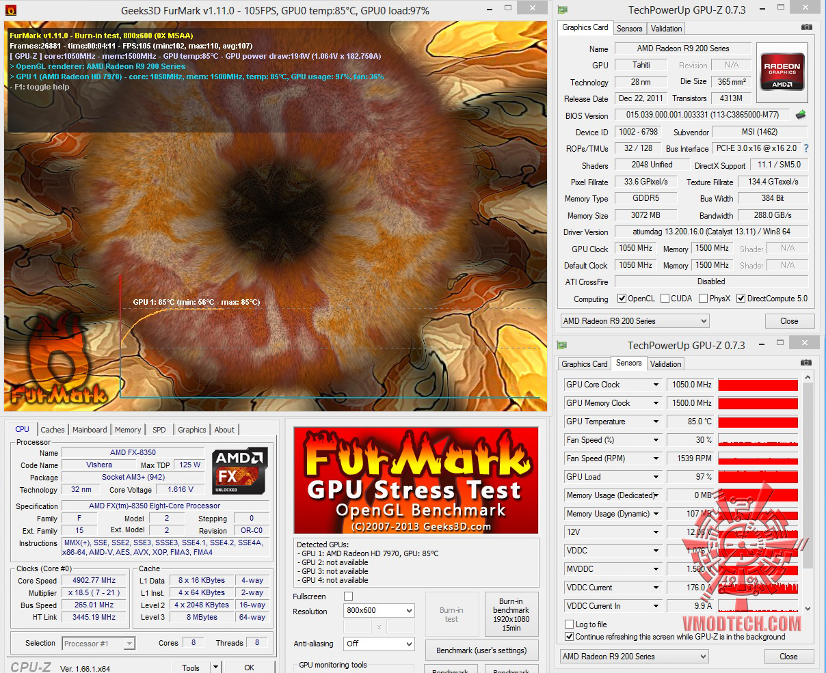Viewport: 826px width, 673px height.
Task: Open the CPU-Z Tools dropdown arrow
Action: [x=215, y=668]
